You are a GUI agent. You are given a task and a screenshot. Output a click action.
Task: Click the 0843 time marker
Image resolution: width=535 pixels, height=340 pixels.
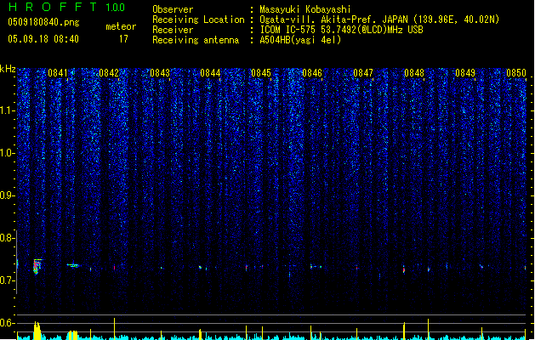pos(160,73)
